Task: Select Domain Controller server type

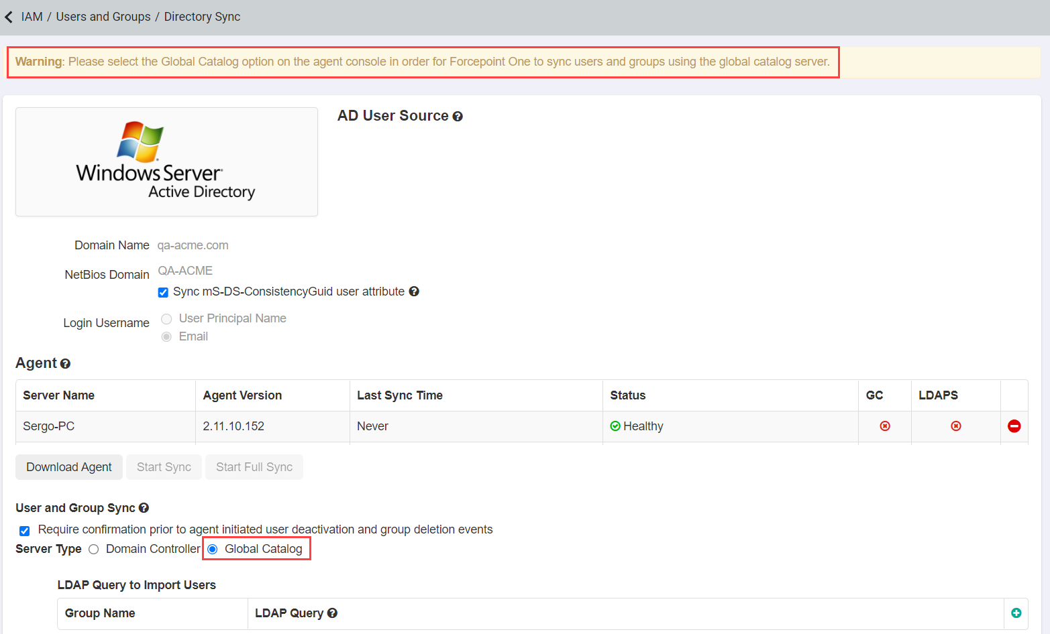Action: (94, 550)
